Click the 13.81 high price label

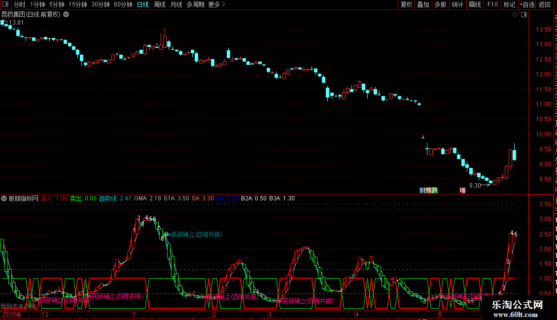(x=16, y=23)
